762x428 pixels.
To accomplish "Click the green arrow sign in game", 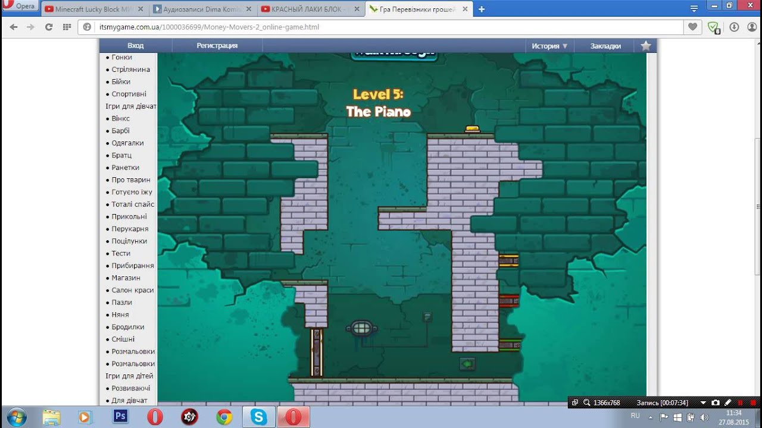I will pos(467,364).
